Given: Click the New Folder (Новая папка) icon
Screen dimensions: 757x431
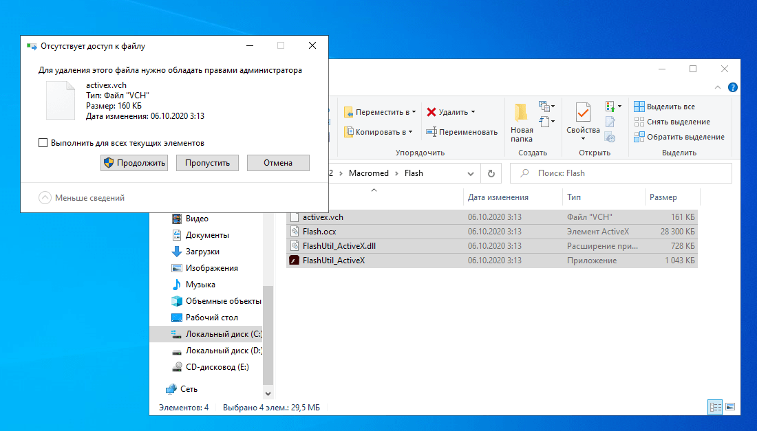Looking at the screenshot, I should [522, 113].
